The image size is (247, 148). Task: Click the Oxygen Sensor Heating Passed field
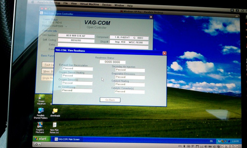tap(77, 76)
